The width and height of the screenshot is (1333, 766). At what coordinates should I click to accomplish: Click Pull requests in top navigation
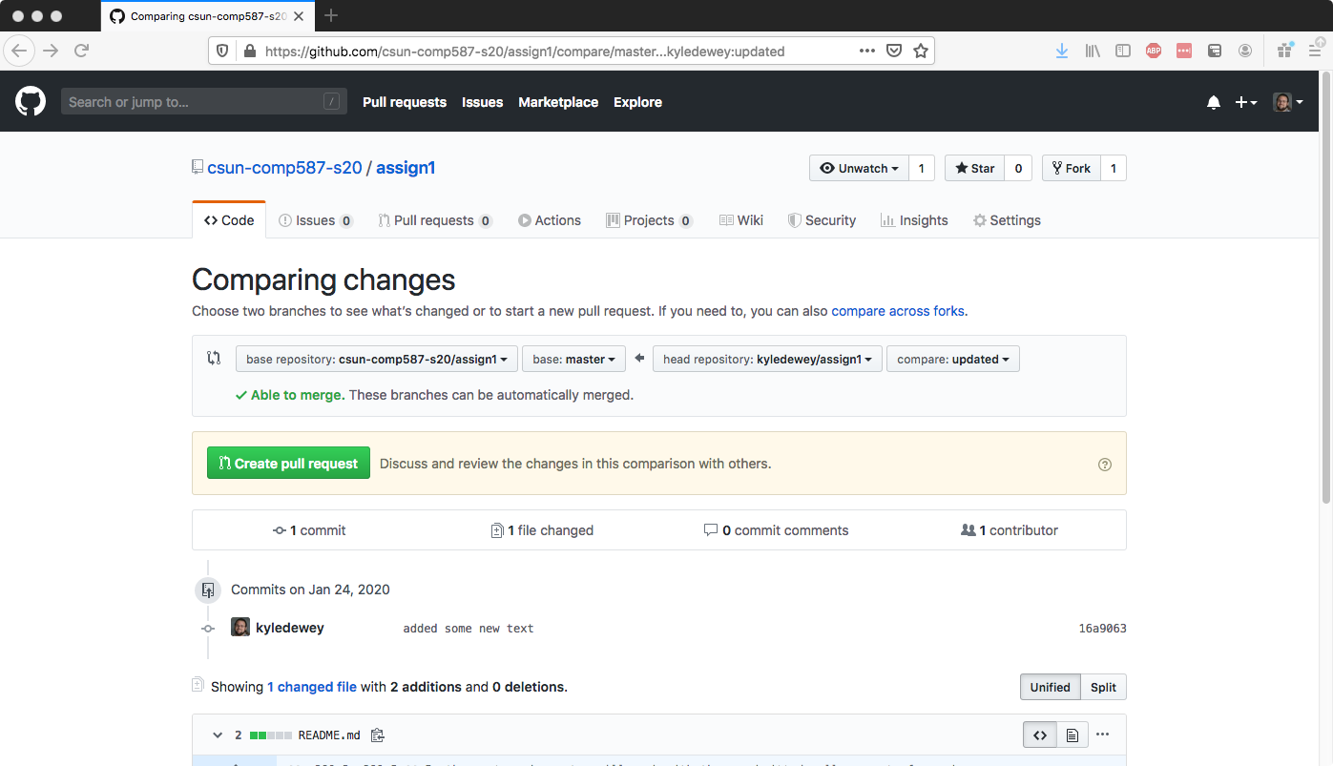405,102
